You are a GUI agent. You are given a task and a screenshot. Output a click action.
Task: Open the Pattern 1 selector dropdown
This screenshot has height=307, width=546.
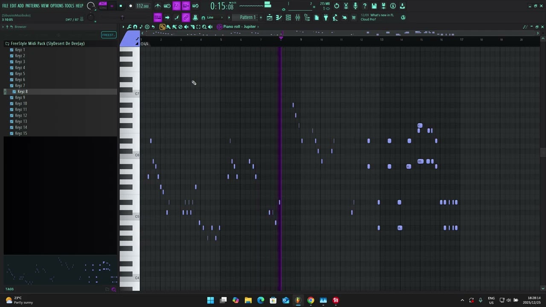247,17
